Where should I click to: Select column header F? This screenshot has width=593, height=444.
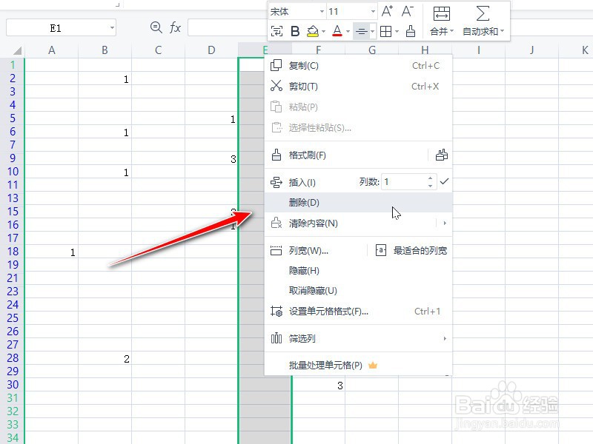click(x=319, y=50)
